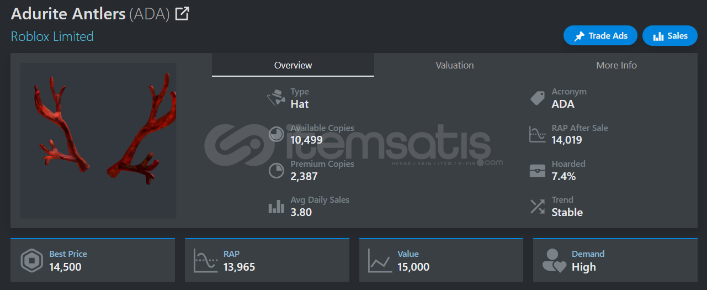Click the RAP card curve icon
707x290 pixels.
coord(205,261)
